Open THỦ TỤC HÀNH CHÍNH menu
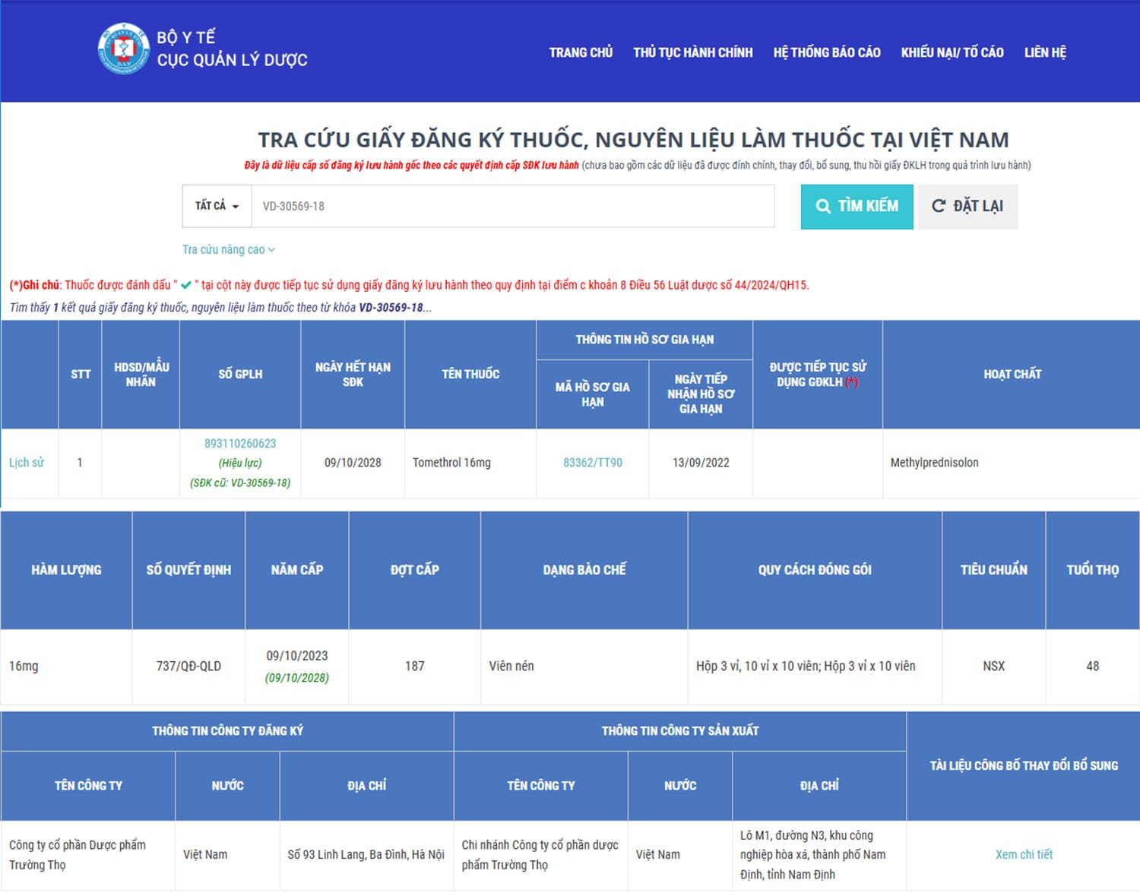This screenshot has width=1140, height=896. point(693,52)
